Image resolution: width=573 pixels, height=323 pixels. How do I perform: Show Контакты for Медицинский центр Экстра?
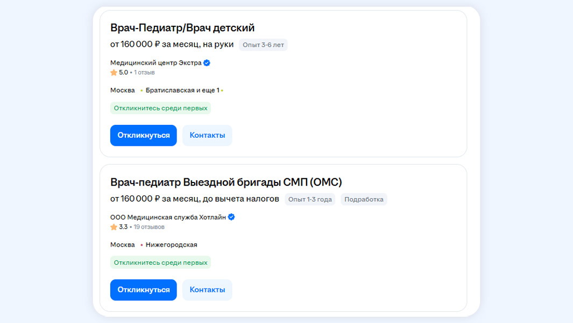(207, 136)
